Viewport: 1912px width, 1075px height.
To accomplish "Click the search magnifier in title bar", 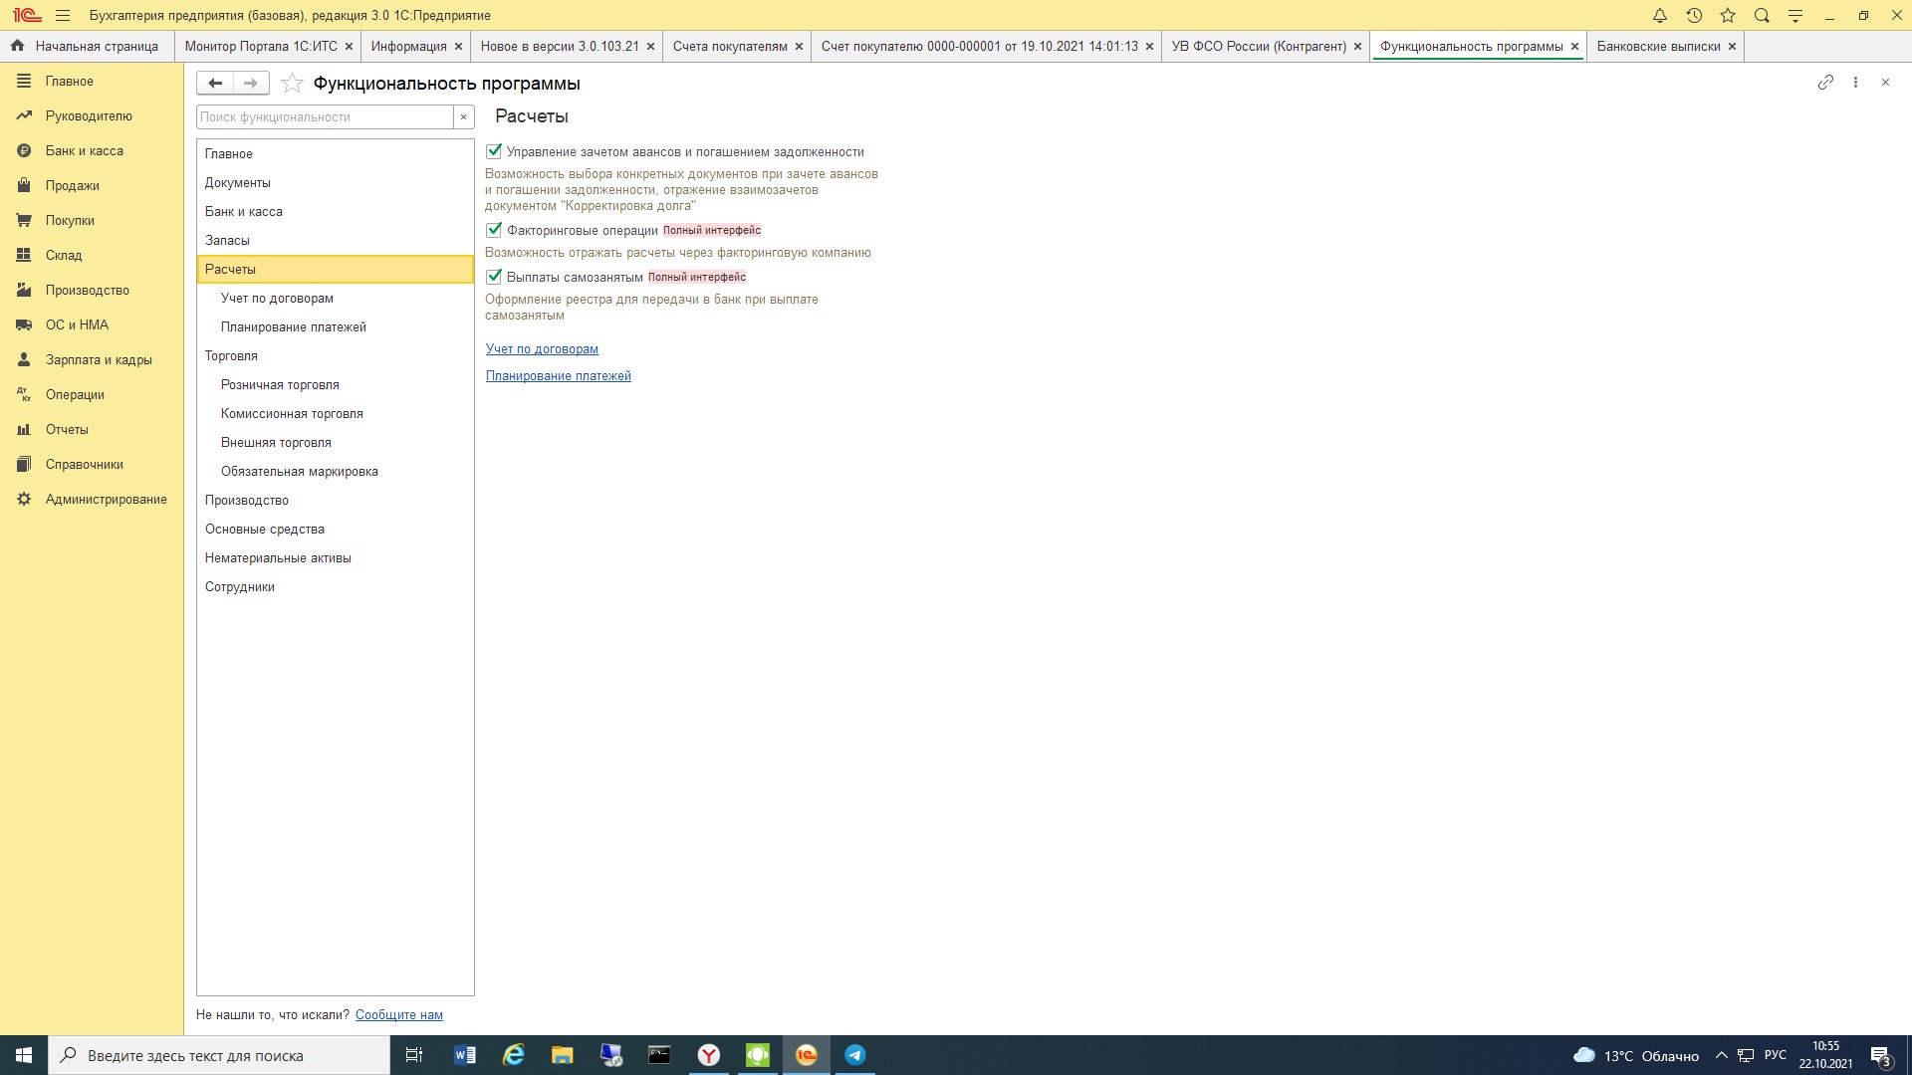I will [x=1762, y=15].
